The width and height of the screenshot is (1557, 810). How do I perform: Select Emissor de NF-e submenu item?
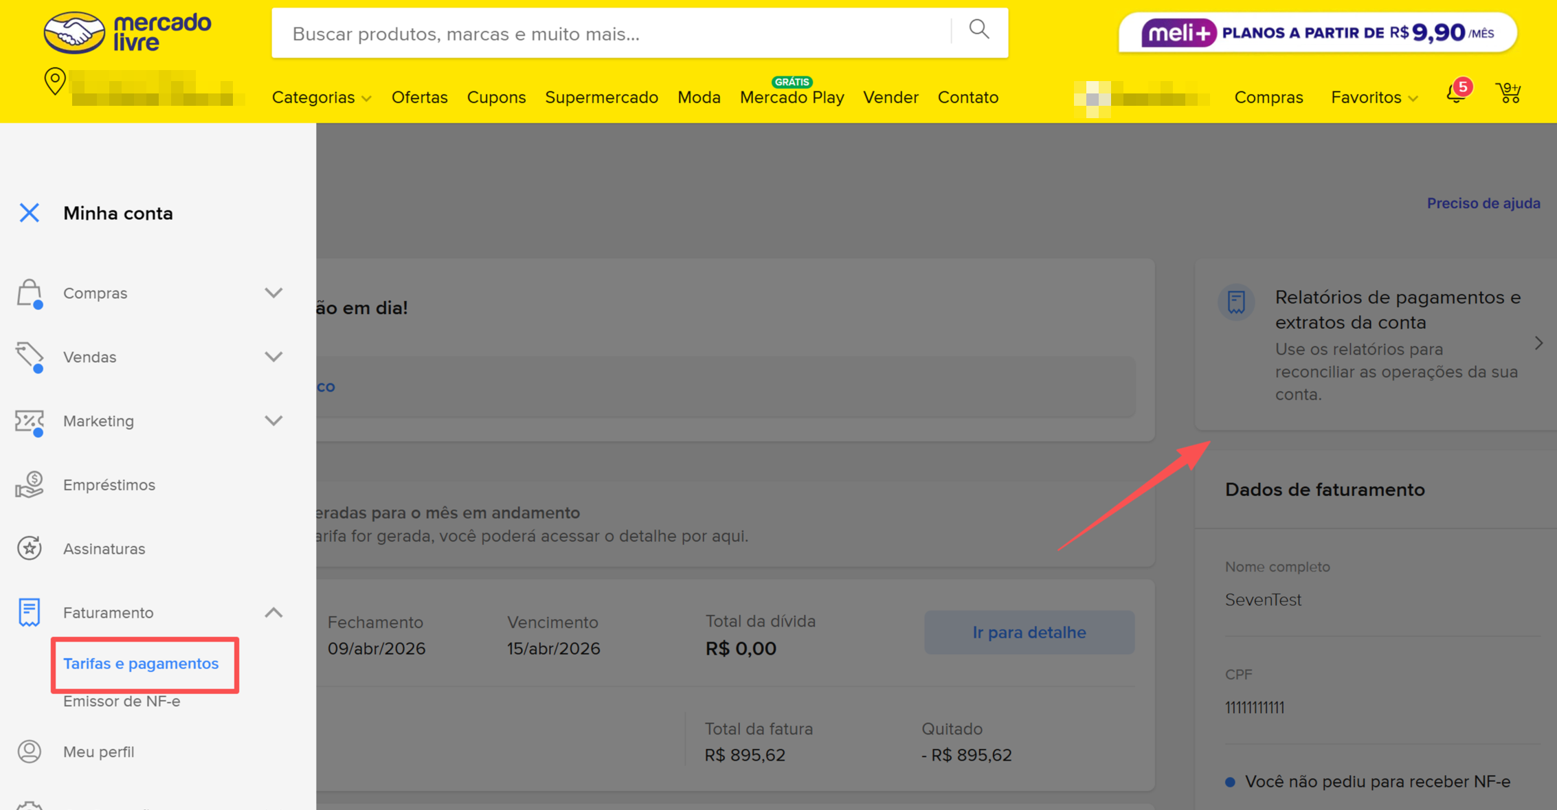tap(122, 701)
